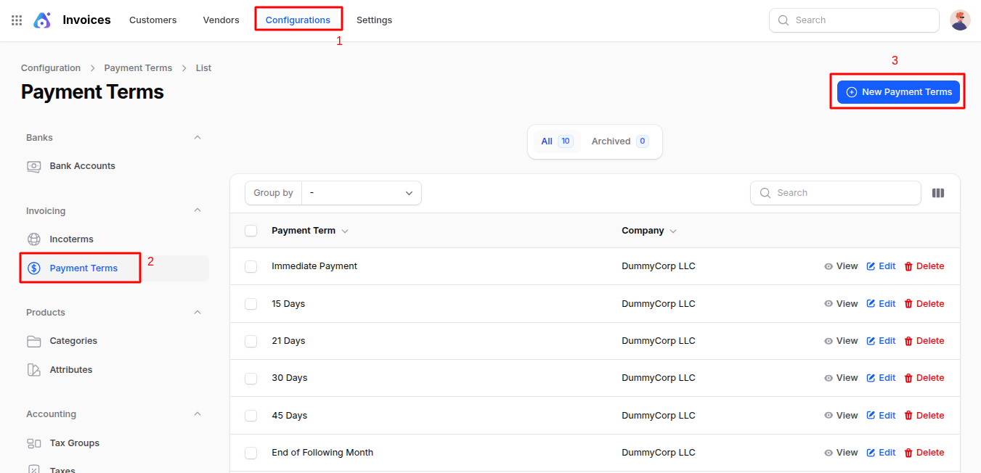Click the global search field in top bar
Screen dimensions: 981x473
pyautogui.click(x=854, y=20)
